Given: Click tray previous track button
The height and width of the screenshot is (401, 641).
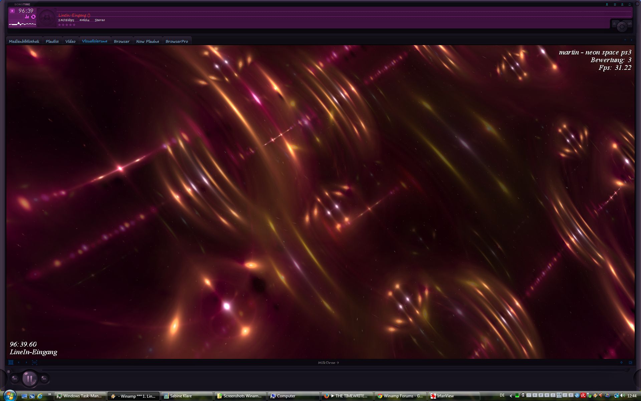Looking at the screenshot, I should 529,395.
